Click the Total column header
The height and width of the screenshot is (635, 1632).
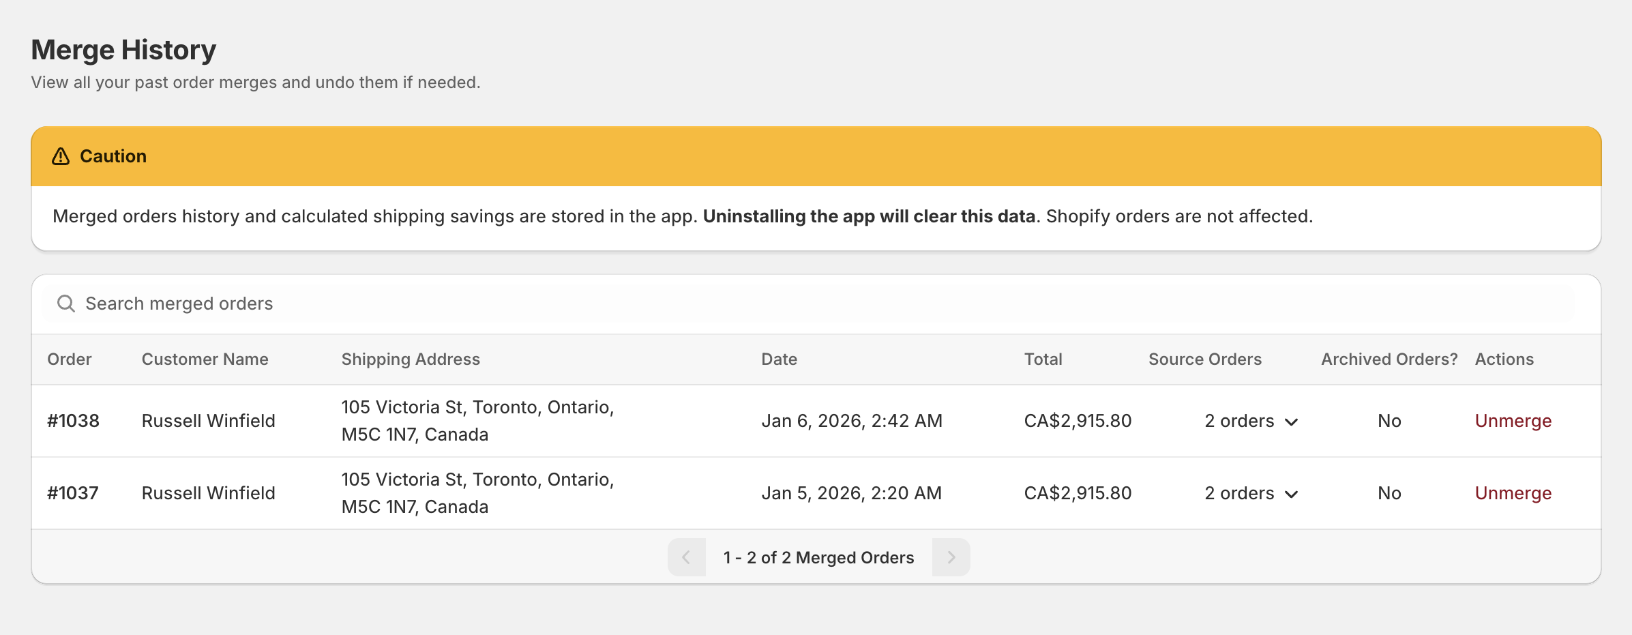pos(1043,359)
